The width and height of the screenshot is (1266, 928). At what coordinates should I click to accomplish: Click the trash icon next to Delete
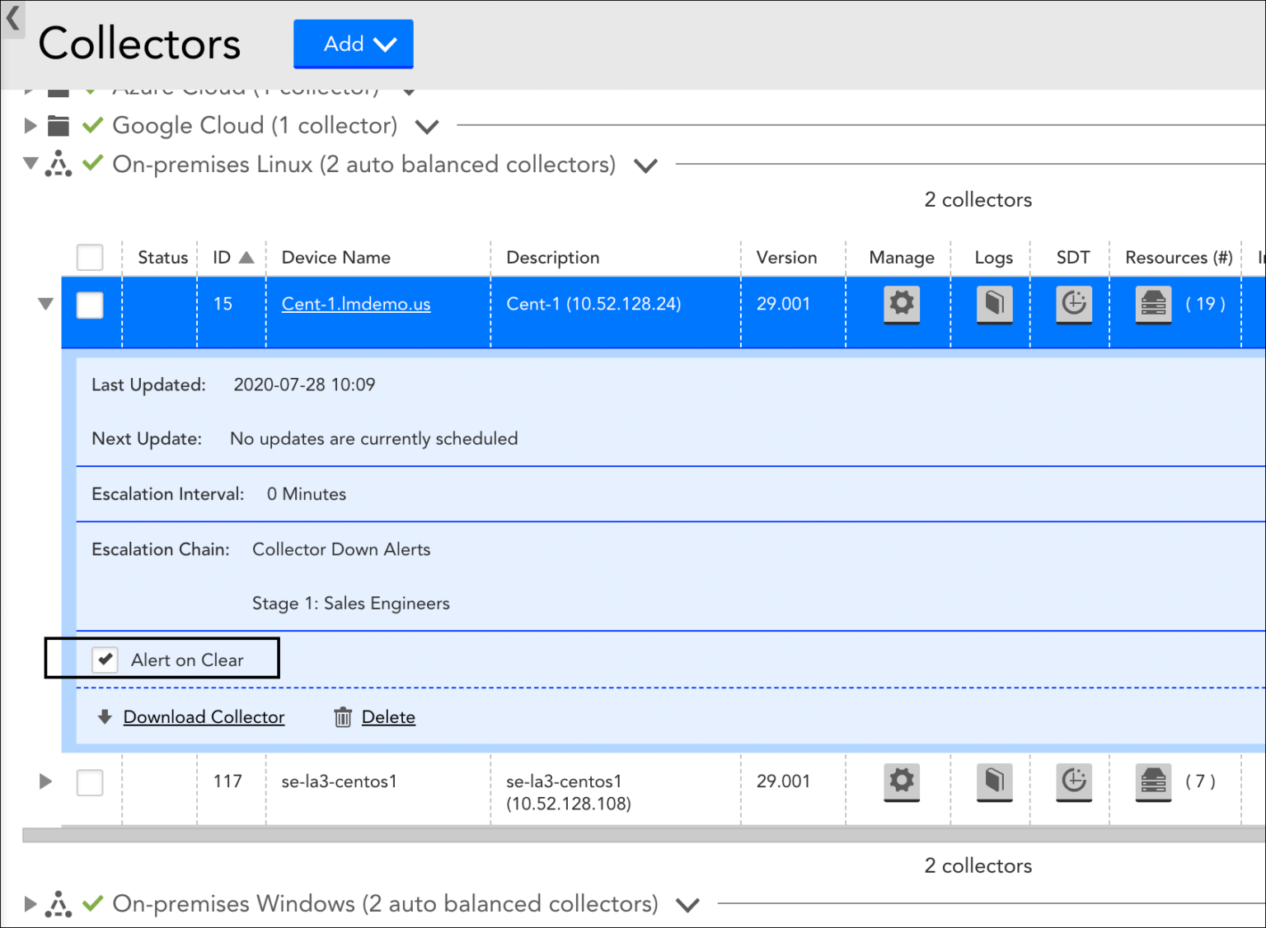(342, 716)
